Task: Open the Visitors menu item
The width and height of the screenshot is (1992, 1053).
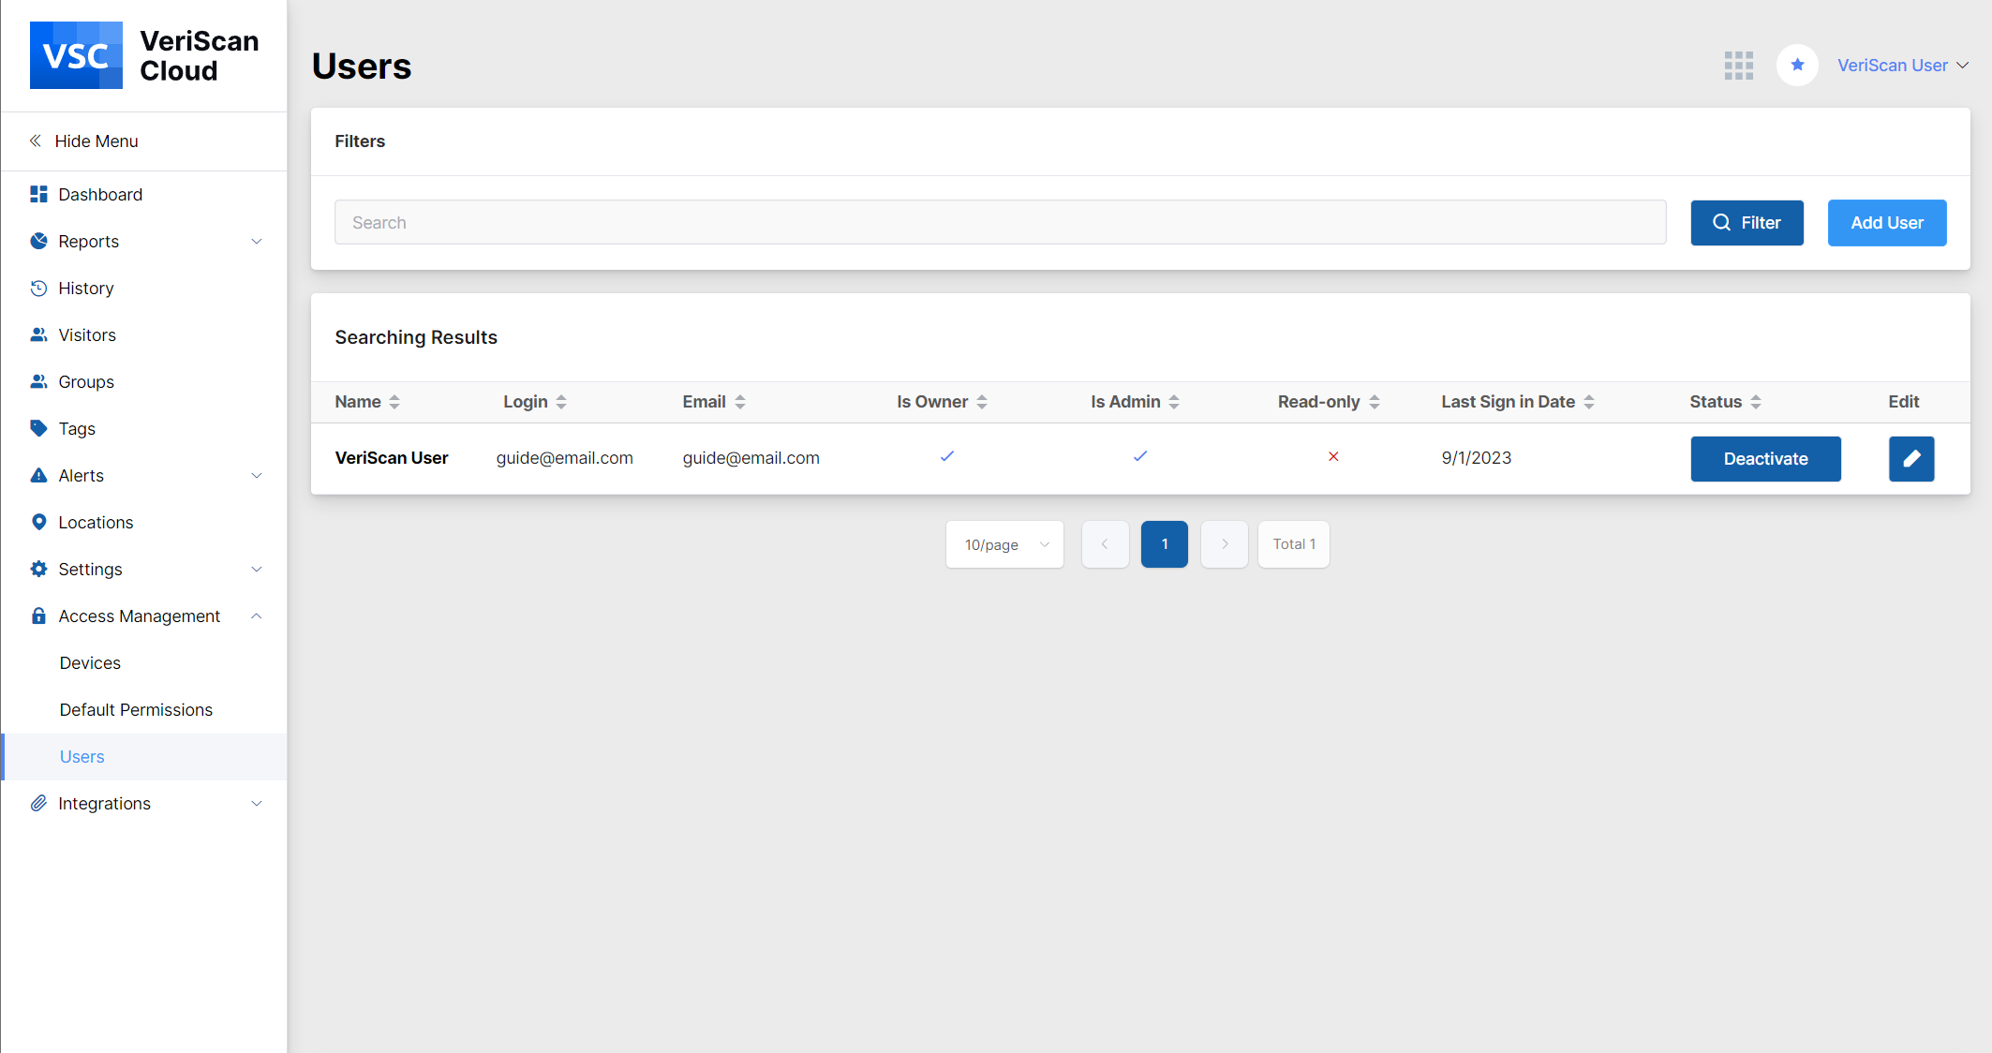Action: (144, 334)
